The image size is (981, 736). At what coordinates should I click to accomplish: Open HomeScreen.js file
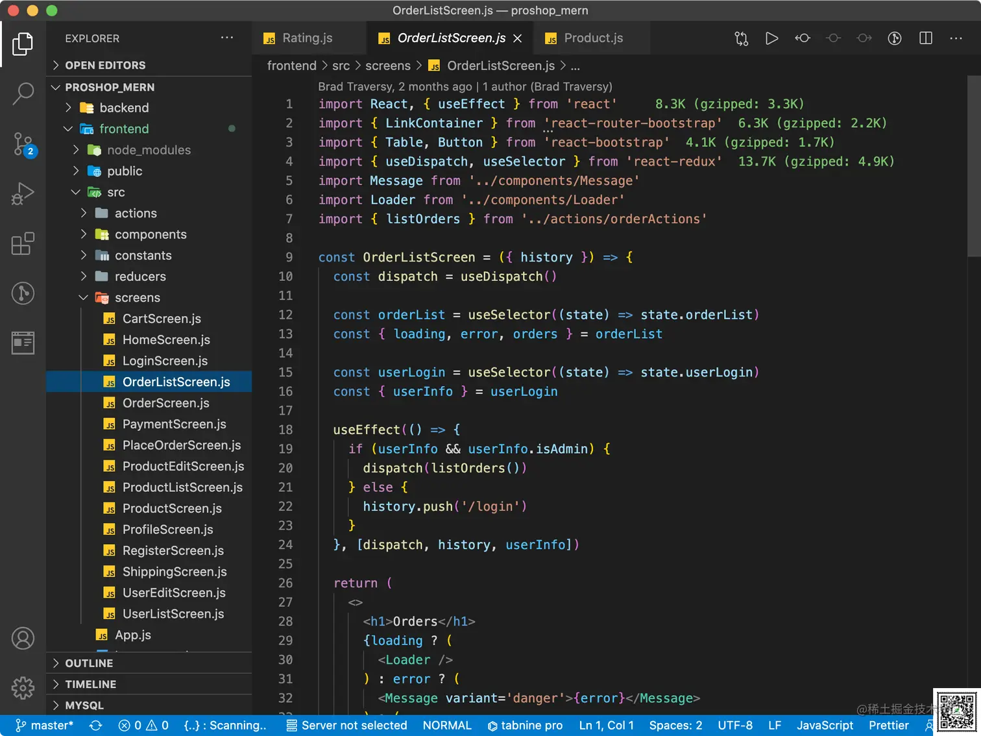(x=150, y=340)
